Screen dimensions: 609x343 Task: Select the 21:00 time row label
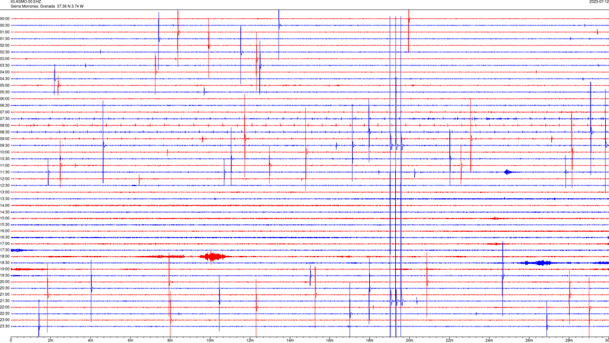(x=4, y=294)
